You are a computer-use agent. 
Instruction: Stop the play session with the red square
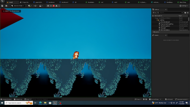click(54, 6)
